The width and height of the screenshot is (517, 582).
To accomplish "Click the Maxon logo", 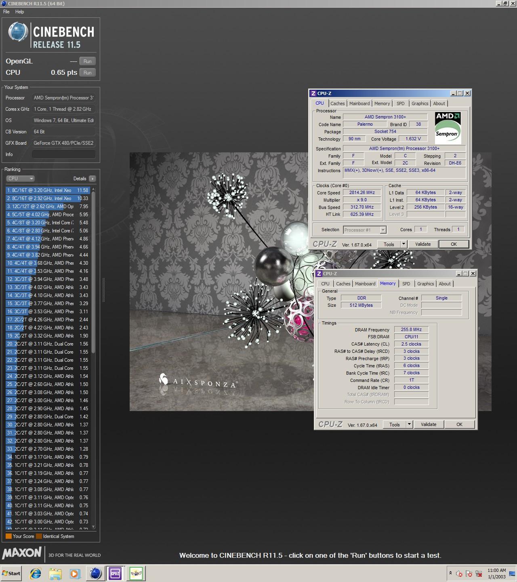I will 22,553.
